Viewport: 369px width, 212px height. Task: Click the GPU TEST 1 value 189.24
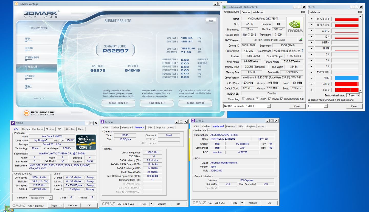point(187,38)
